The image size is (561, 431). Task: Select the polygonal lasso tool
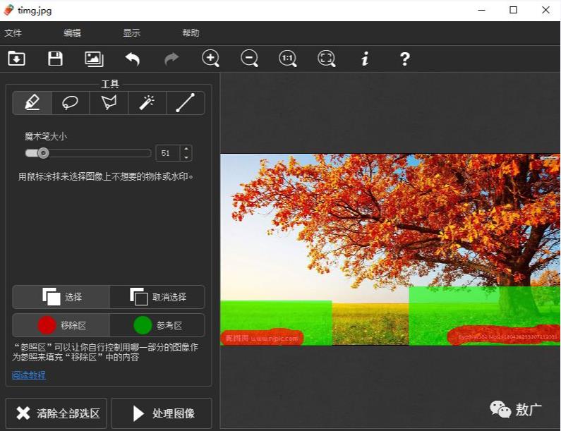pyautogui.click(x=109, y=103)
